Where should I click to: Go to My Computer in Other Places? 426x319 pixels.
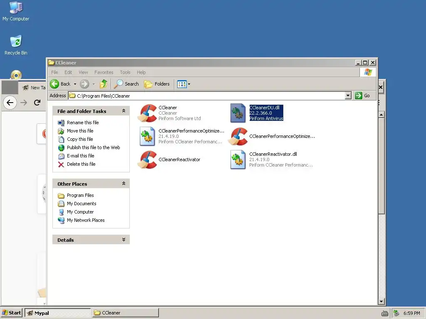point(80,212)
